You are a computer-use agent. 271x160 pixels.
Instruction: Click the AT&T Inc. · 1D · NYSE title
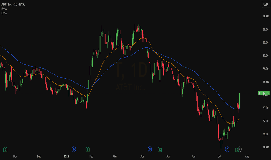click(x=13, y=4)
